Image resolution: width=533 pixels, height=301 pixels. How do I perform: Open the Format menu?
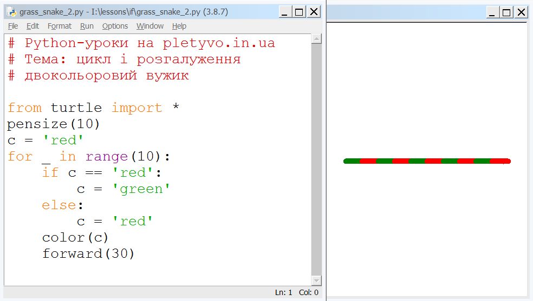60,26
